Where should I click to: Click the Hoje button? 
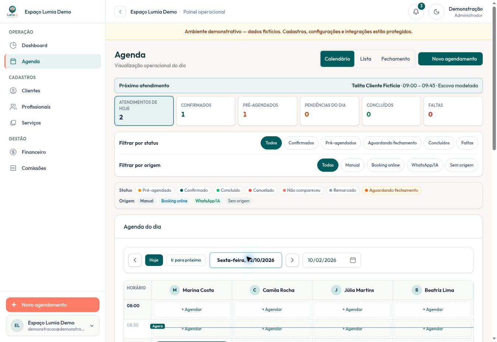pos(154,260)
